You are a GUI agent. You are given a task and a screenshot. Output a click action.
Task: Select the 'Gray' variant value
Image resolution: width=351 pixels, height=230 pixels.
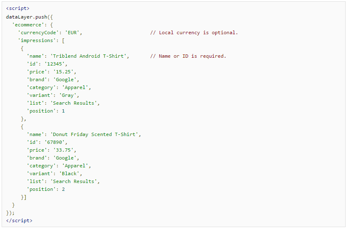67,95
